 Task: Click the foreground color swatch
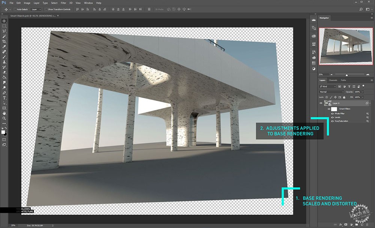pos(3,132)
